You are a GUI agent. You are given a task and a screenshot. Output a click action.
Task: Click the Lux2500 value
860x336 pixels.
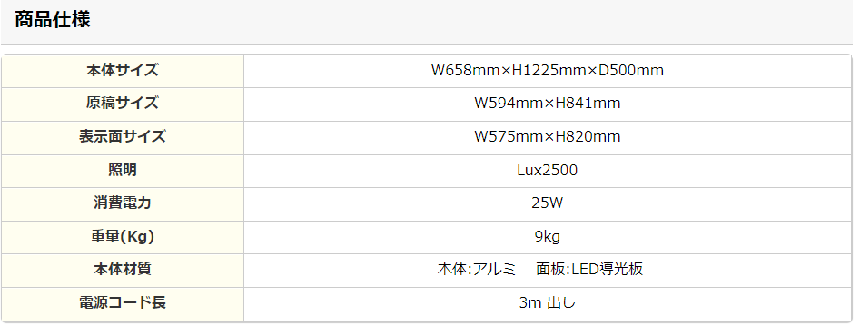click(x=548, y=170)
